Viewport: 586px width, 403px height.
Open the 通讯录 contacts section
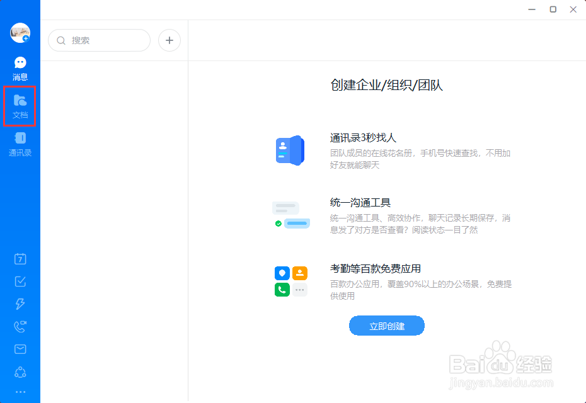tap(20, 144)
